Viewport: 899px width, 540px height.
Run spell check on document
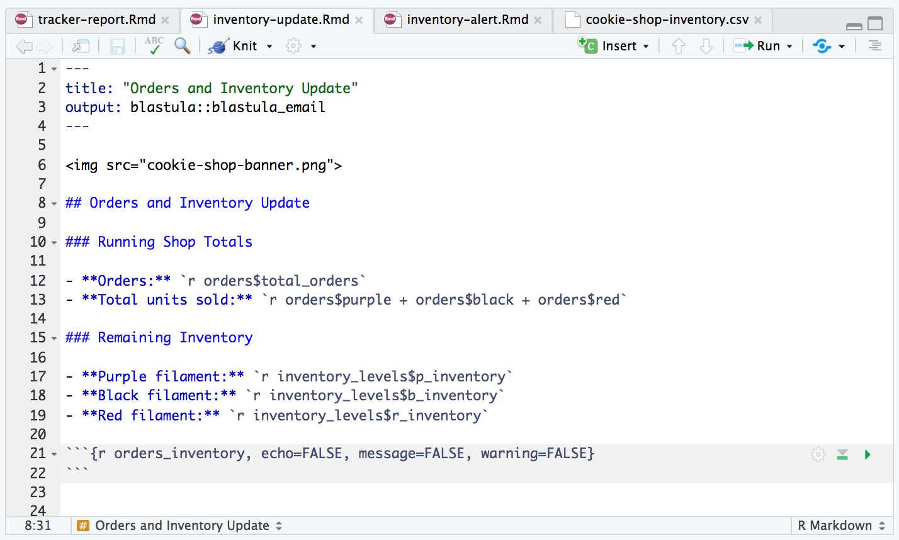(154, 45)
